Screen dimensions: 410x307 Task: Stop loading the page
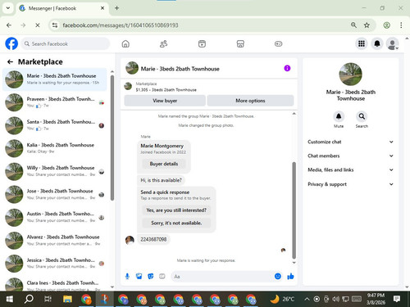pyautogui.click(x=38, y=25)
